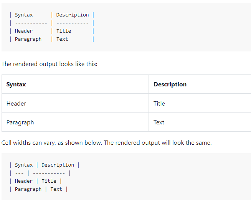
Task: Click the word Syntax in second code block
Action: pos(24,165)
